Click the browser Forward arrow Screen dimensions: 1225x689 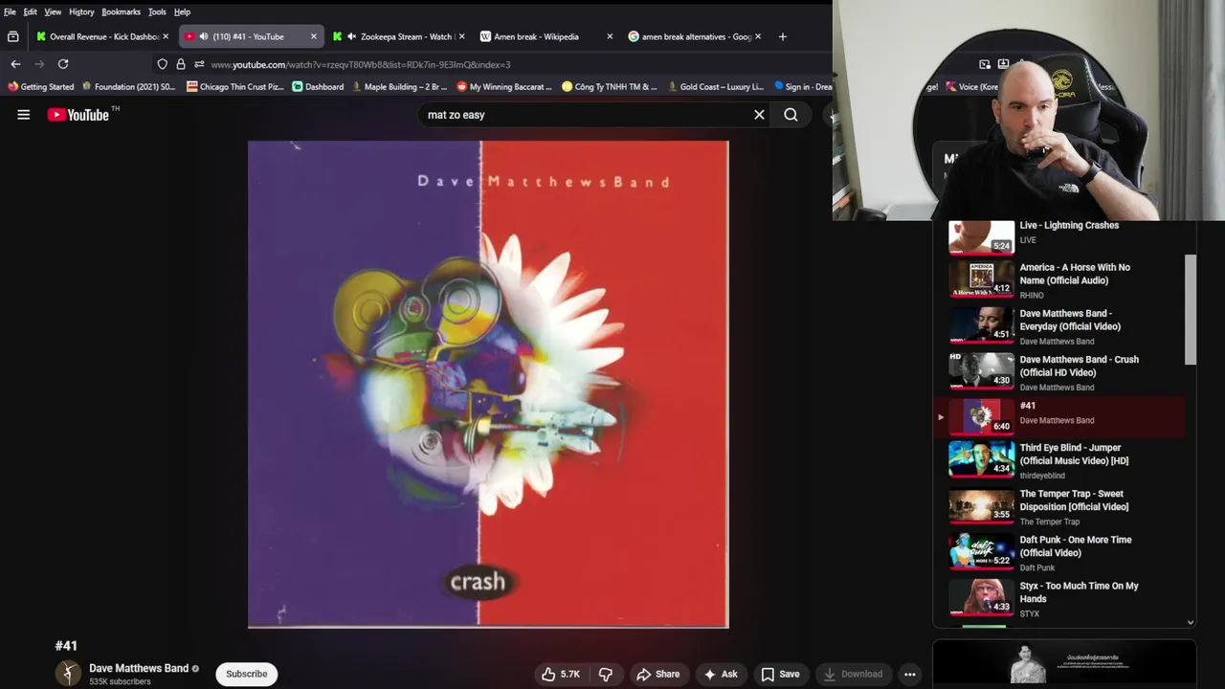click(x=39, y=64)
